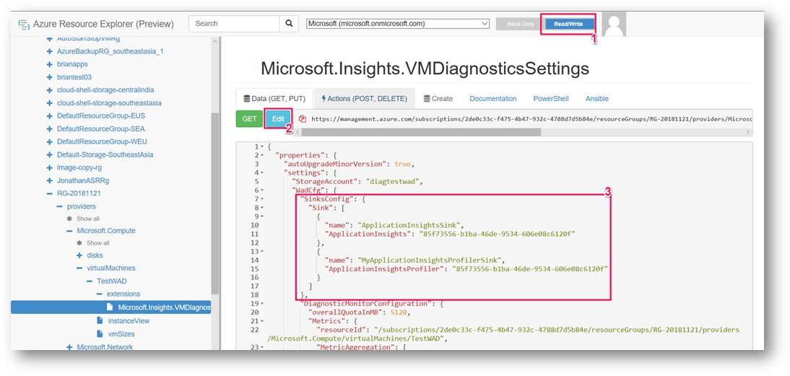Viewport: 790px width, 376px height.
Task: Click the Search input field
Action: pos(234,24)
